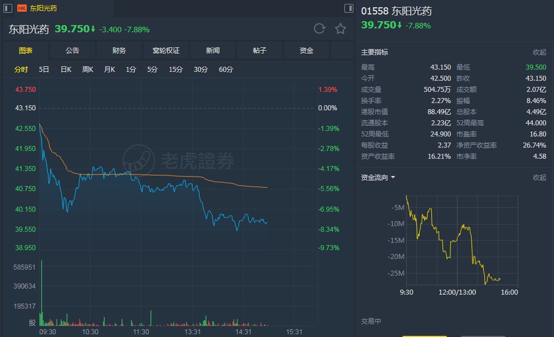Collapse the 资金流向 capital flow section
The image size is (554, 337).
(x=540, y=178)
